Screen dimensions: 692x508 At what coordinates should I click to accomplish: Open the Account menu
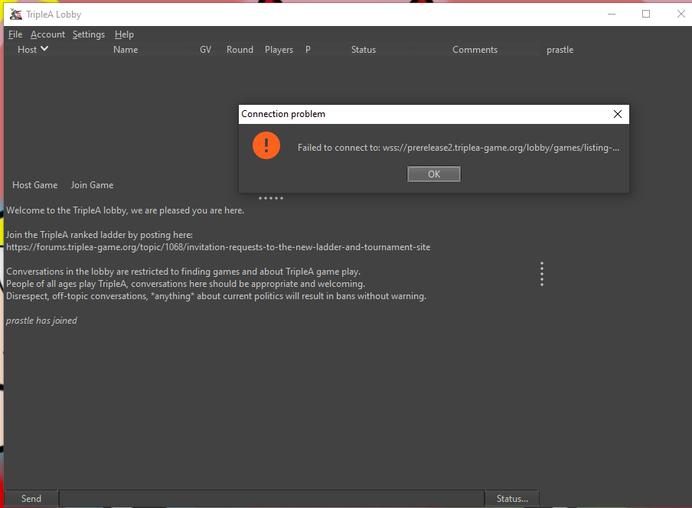(47, 34)
